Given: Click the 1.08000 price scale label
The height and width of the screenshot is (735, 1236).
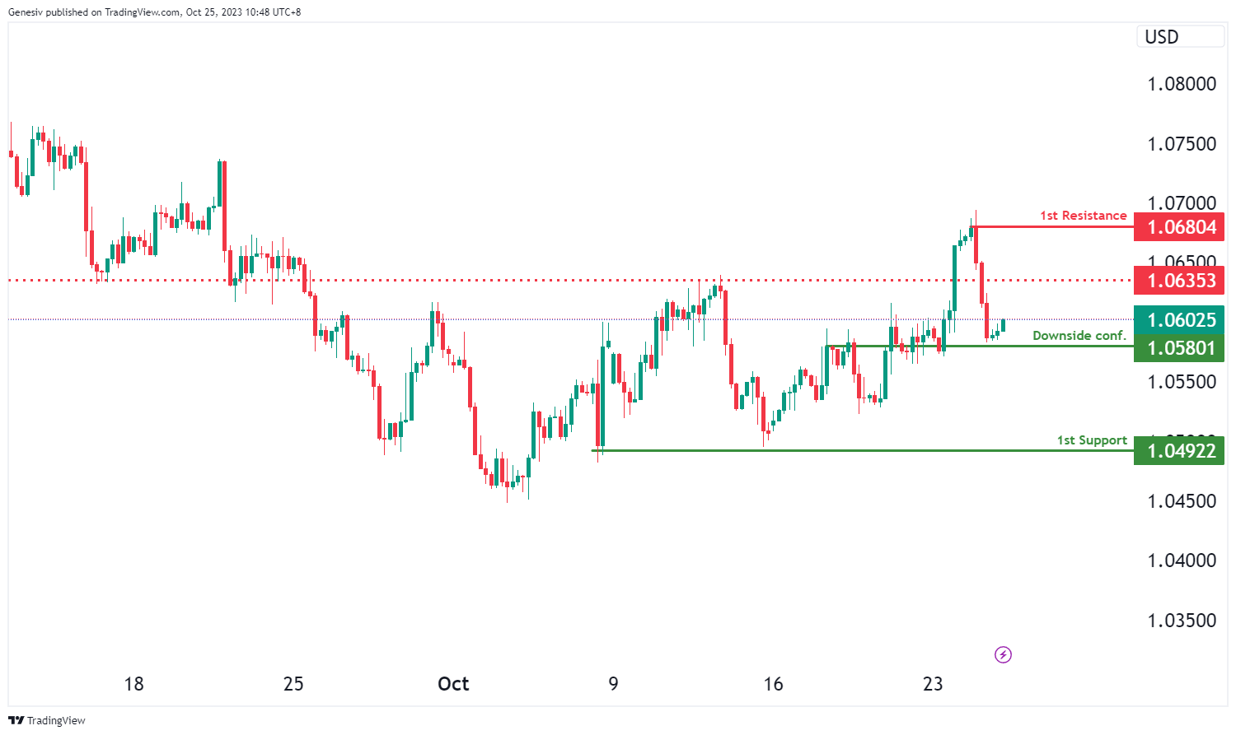Looking at the screenshot, I should click(x=1182, y=84).
